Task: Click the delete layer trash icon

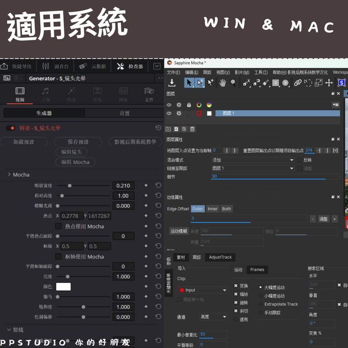Action: click(193, 129)
